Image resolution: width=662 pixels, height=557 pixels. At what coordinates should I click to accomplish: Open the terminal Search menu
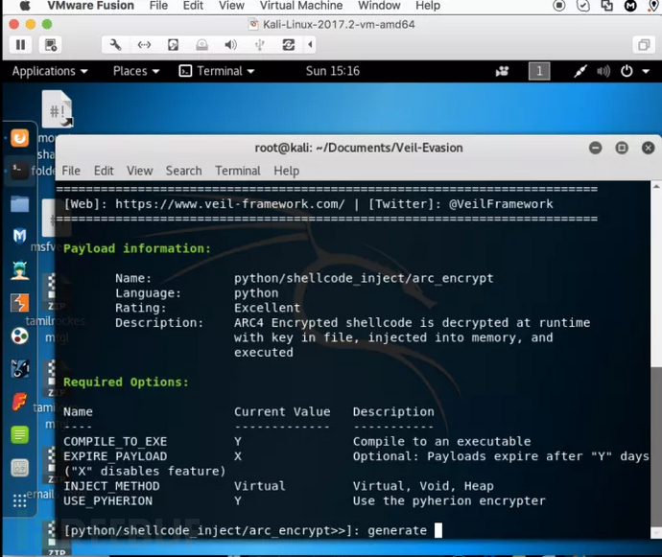click(183, 171)
